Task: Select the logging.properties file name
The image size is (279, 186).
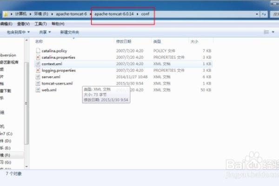Action: pos(59,71)
